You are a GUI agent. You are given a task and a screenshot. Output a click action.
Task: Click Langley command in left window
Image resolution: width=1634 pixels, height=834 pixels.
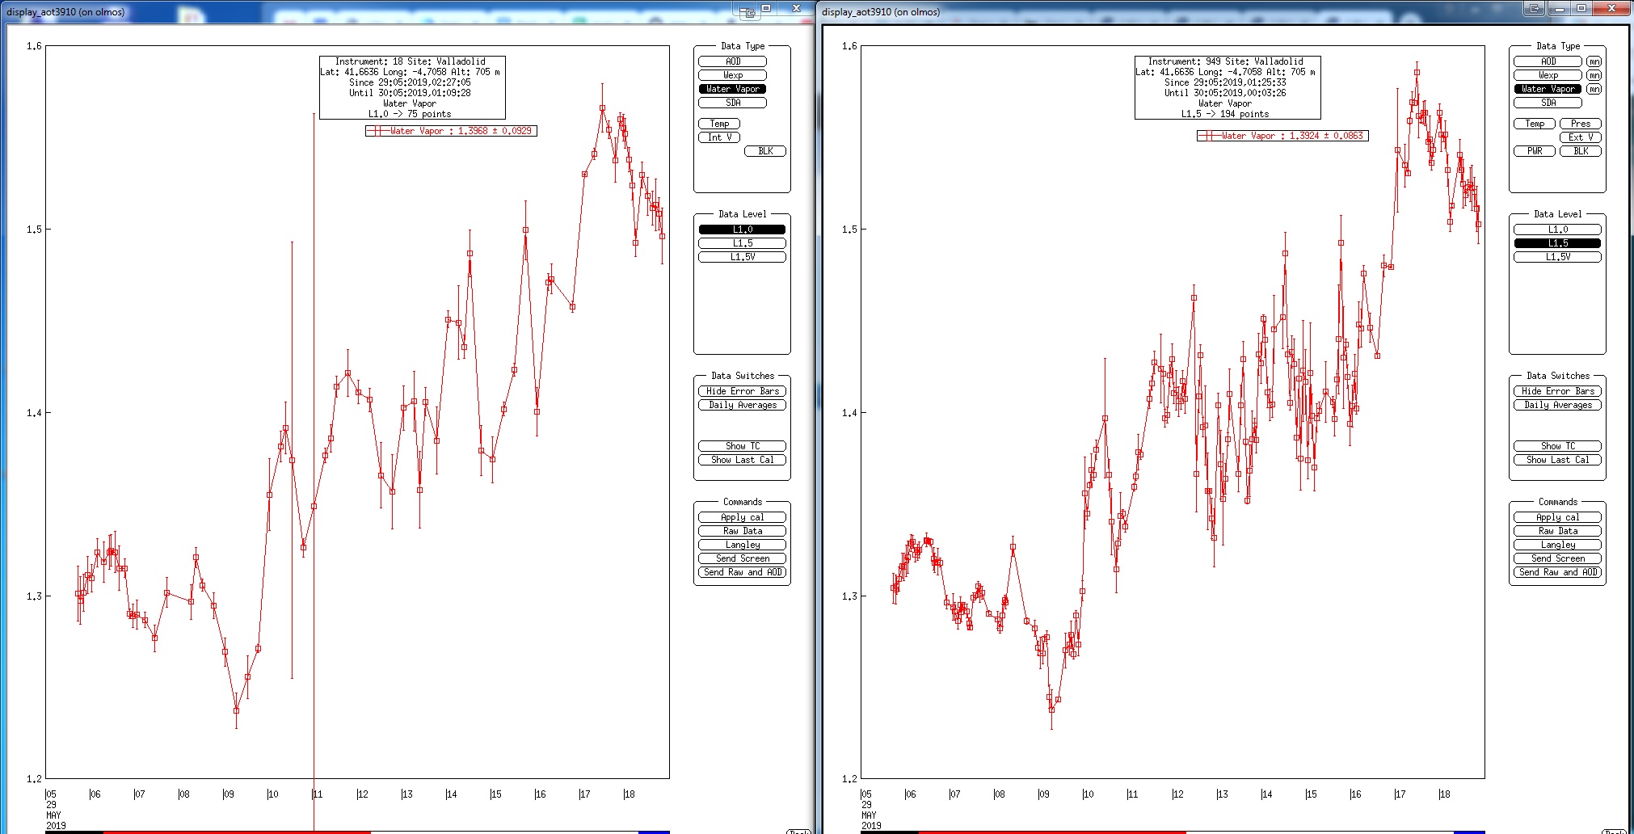pos(742,545)
